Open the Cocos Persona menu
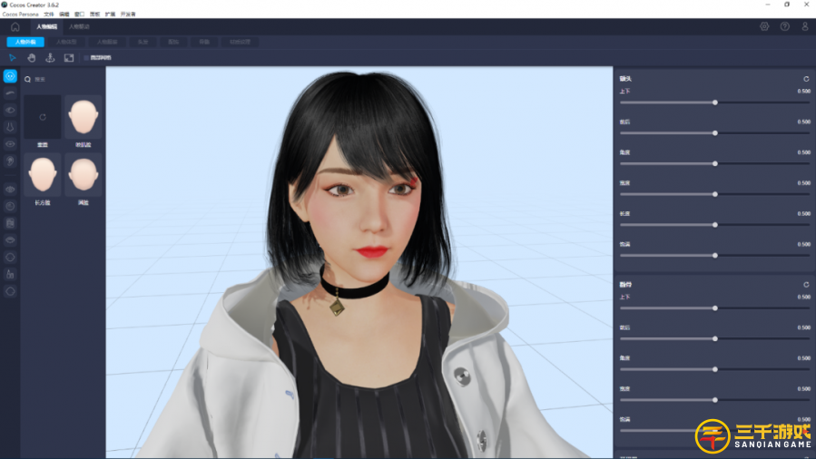The width and height of the screenshot is (816, 459). point(20,14)
